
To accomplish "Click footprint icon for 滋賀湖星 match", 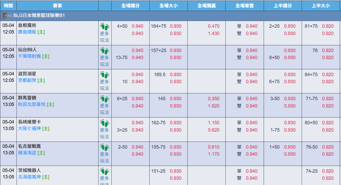I will click(105, 75).
